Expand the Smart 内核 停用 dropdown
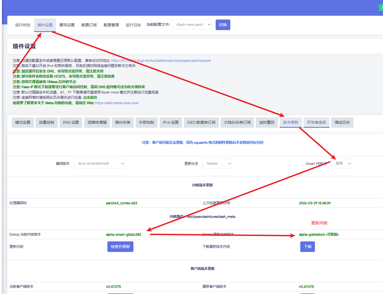The height and width of the screenshot is (294, 383). pyautogui.click(x=341, y=164)
